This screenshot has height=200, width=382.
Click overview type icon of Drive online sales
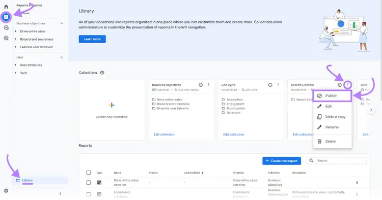point(99,183)
